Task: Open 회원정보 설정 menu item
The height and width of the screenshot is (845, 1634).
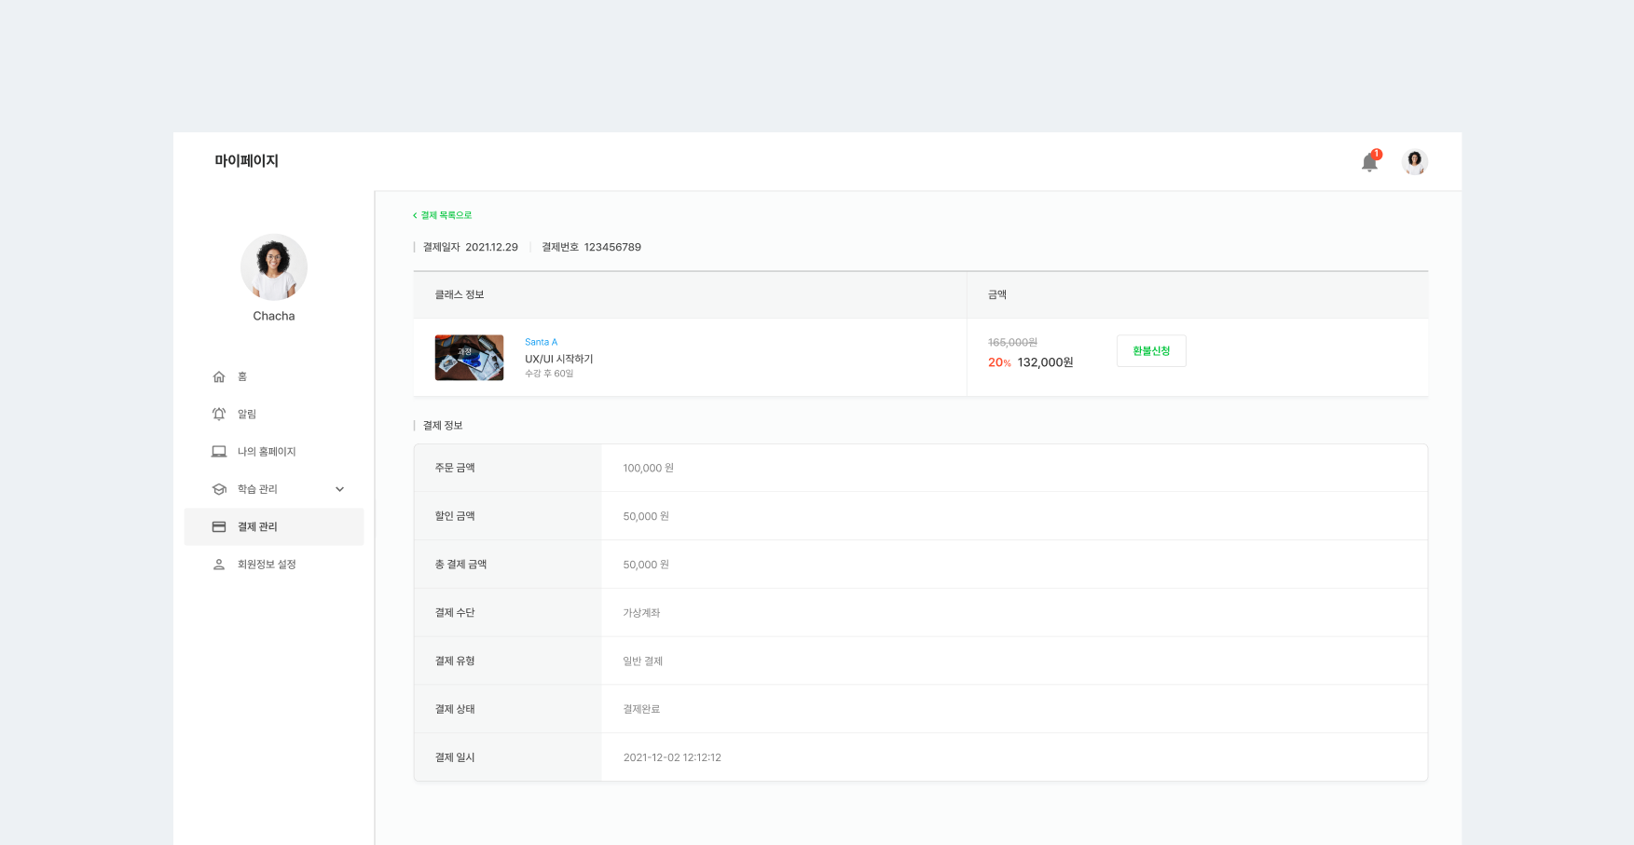Action: 267,565
